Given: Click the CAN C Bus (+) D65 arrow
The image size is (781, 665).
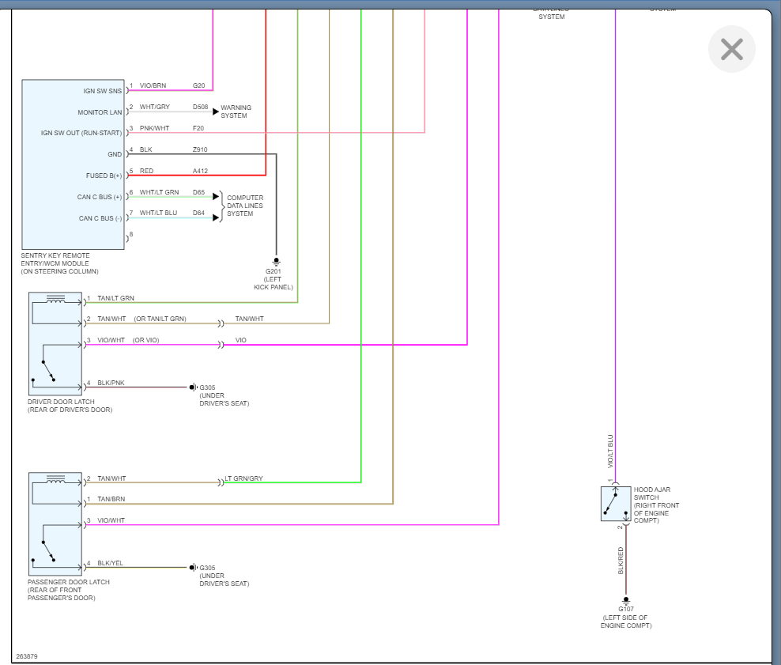Looking at the screenshot, I should tap(215, 196).
